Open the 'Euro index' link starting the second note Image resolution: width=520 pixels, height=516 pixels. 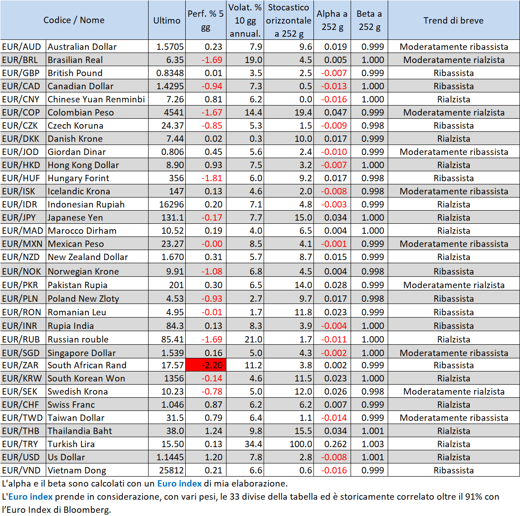point(30,497)
